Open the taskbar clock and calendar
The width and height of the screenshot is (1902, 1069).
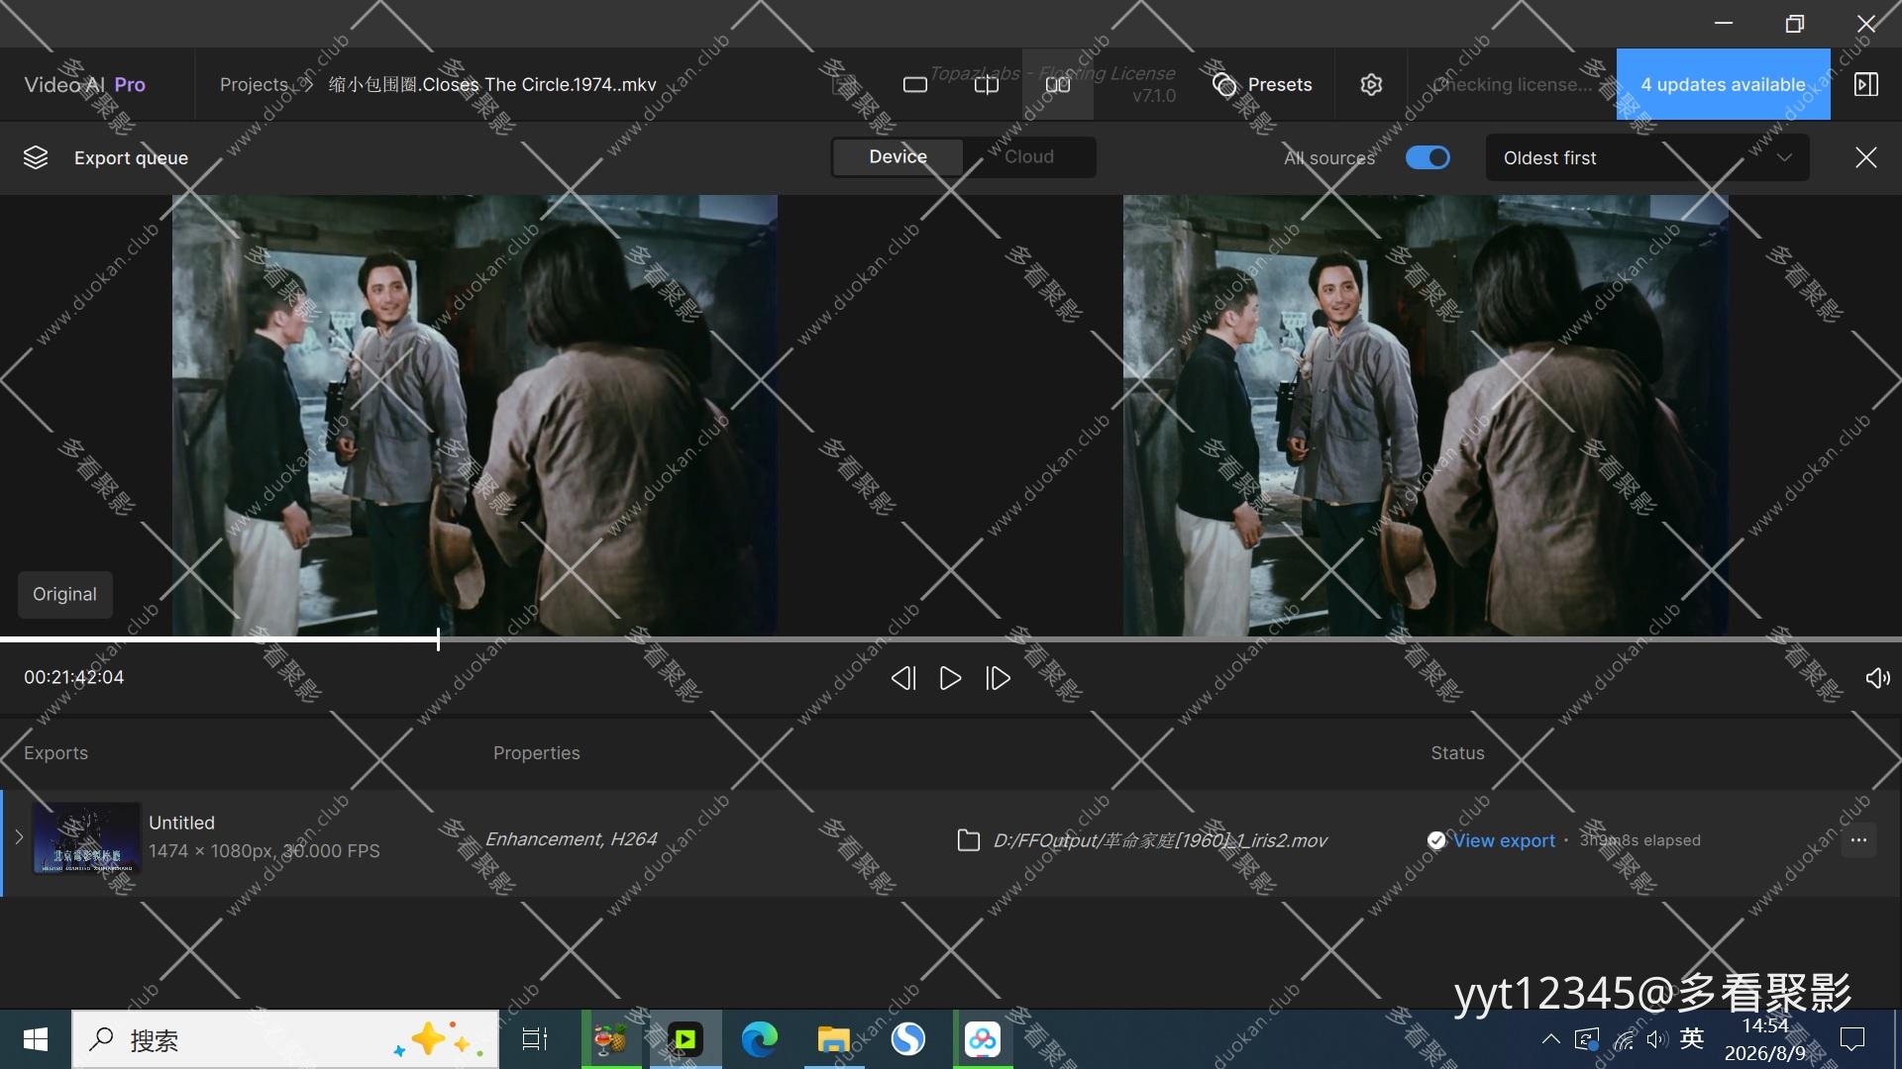(x=1765, y=1039)
